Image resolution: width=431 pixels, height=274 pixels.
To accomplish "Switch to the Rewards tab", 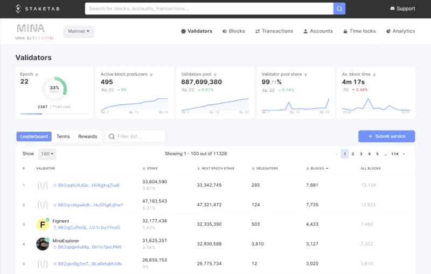I will [x=88, y=136].
